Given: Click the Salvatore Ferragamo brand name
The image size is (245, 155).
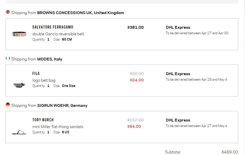Looking at the screenshot, I should (x=53, y=27).
